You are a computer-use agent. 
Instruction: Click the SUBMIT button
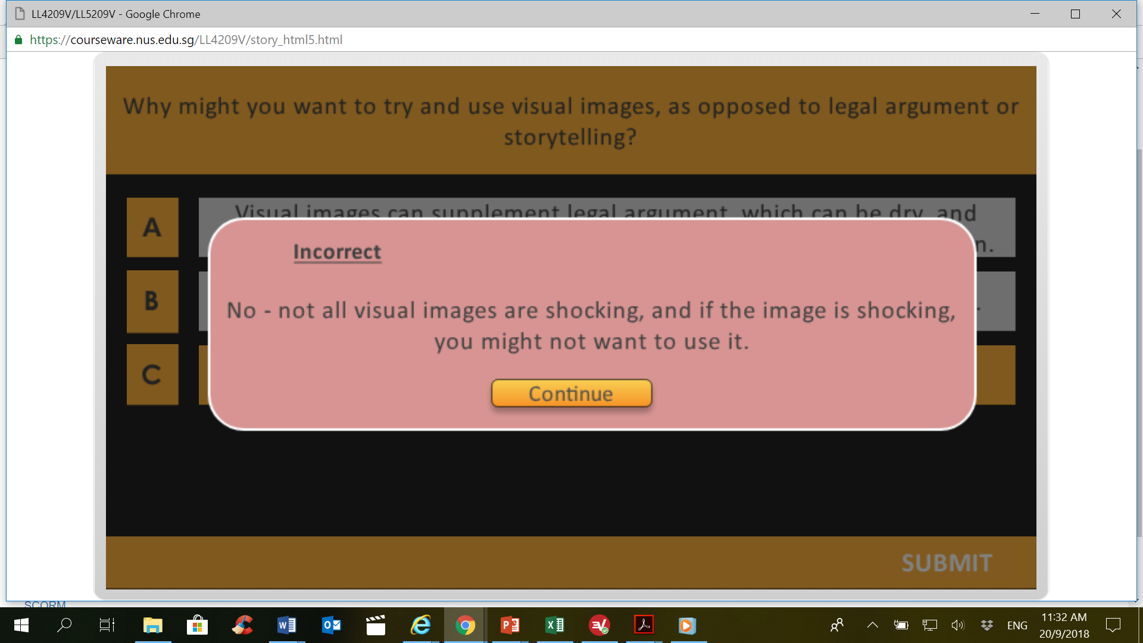point(946,563)
